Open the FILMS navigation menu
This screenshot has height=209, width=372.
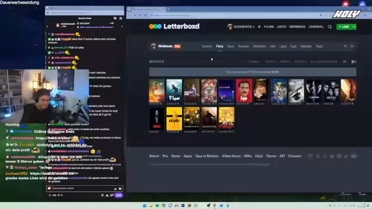269,27
